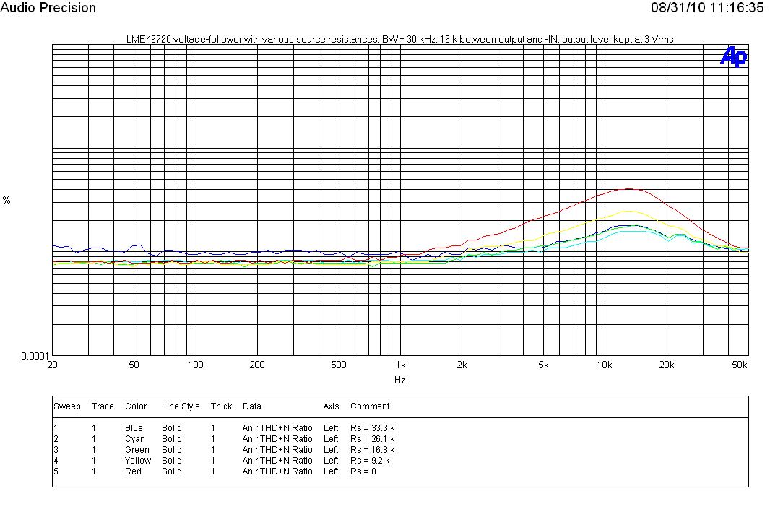Click the 'Sweep' column header

[67, 406]
